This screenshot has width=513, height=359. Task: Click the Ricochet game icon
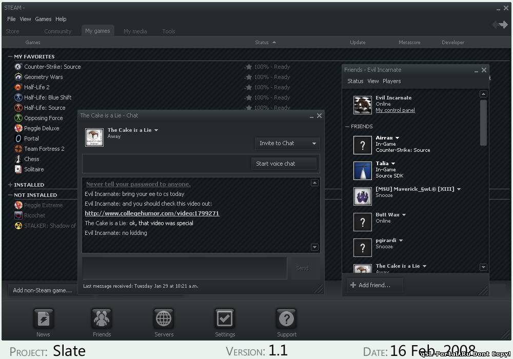[18, 215]
